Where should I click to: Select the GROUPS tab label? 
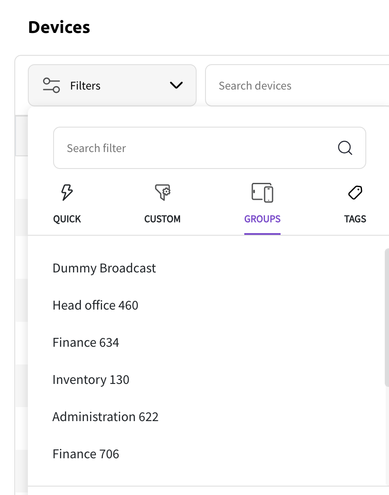[262, 219]
